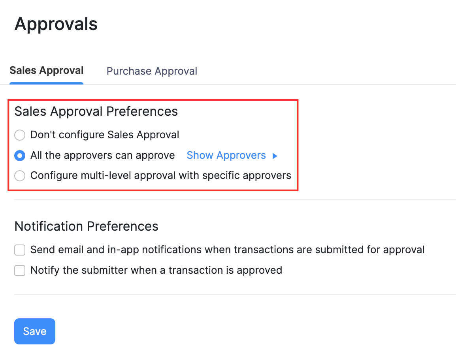
Task: Select the Sales Approval tab
Action: (46, 70)
